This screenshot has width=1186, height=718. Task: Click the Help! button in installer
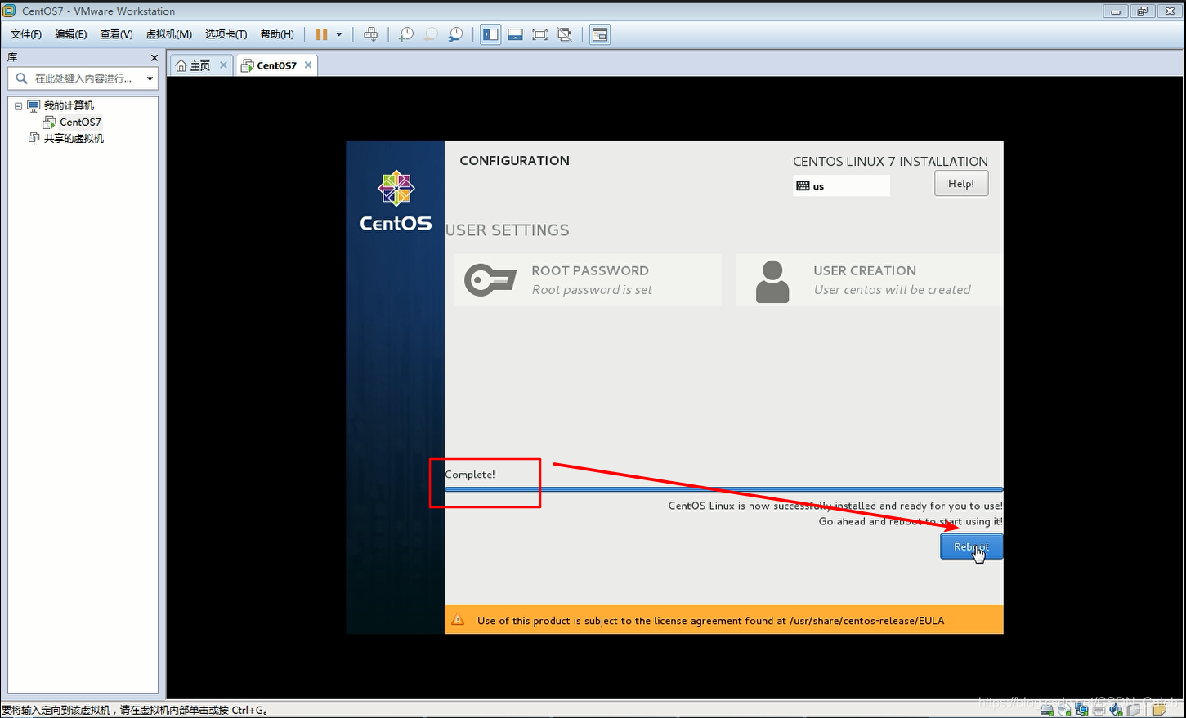pos(961,184)
